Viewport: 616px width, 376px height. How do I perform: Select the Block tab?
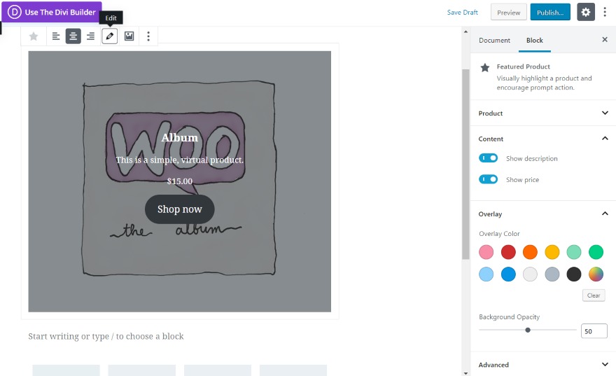pyautogui.click(x=534, y=40)
